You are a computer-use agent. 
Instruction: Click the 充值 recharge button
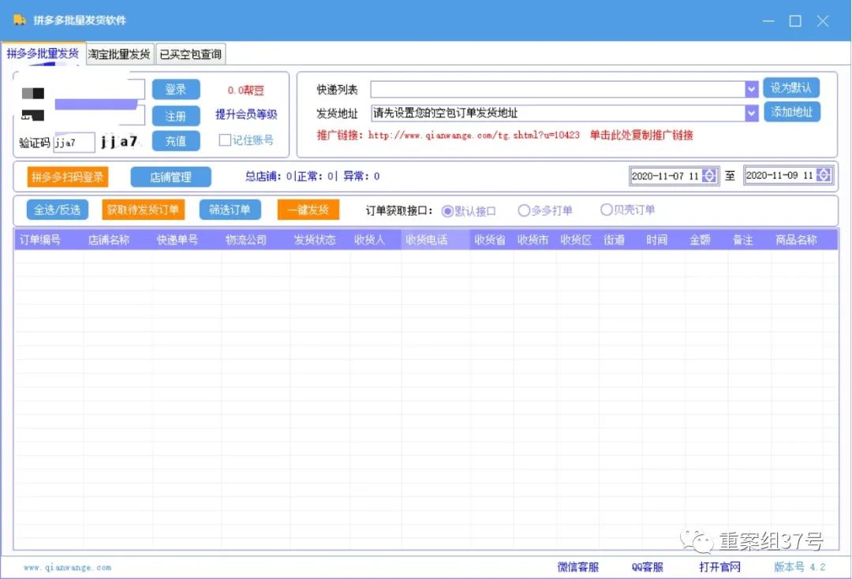[x=176, y=140]
